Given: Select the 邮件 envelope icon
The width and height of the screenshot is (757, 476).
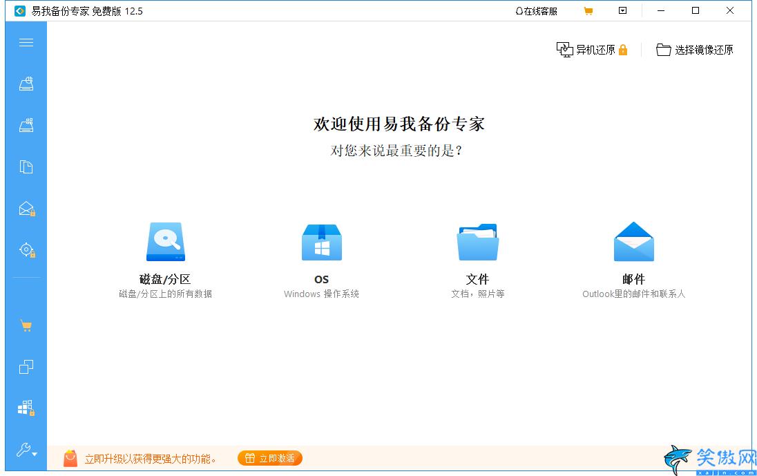Looking at the screenshot, I should coord(633,241).
